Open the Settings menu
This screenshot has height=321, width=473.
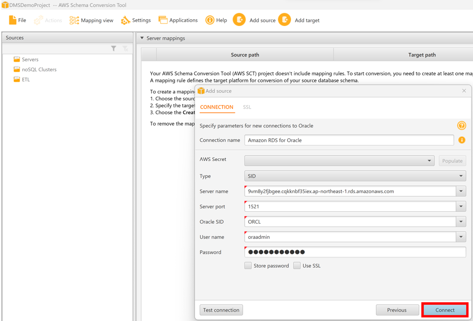[x=135, y=20]
